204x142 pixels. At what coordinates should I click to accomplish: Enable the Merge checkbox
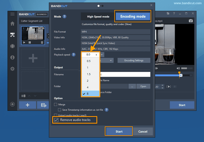pyautogui.click(x=56, y=104)
